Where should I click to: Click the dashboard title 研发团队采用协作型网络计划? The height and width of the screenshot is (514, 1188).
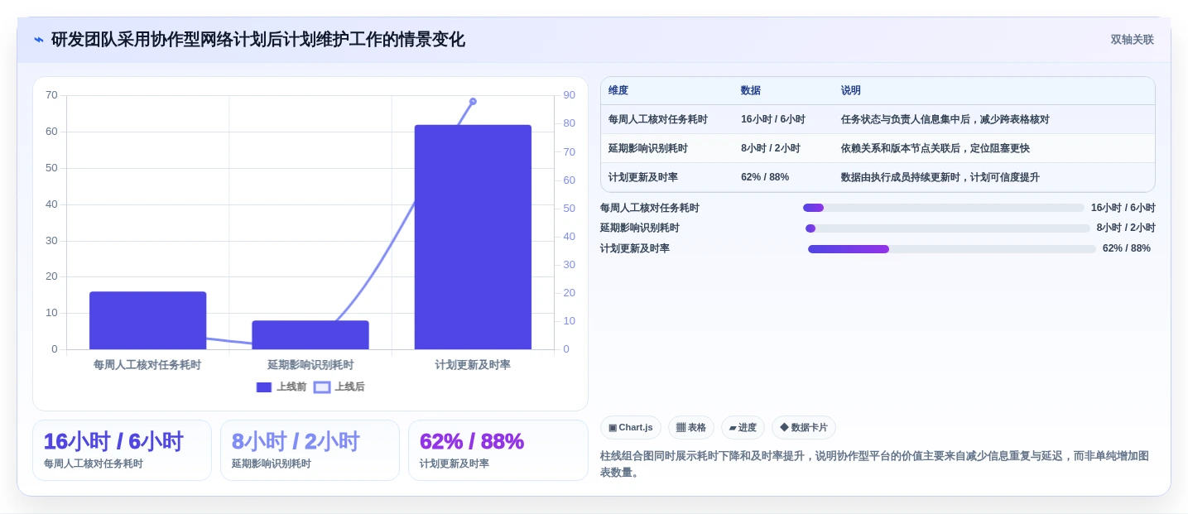[x=258, y=40]
